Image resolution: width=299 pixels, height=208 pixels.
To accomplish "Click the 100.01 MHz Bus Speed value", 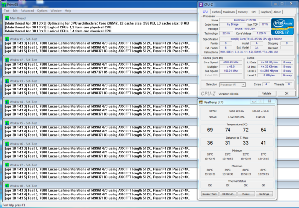I will [x=231, y=71].
